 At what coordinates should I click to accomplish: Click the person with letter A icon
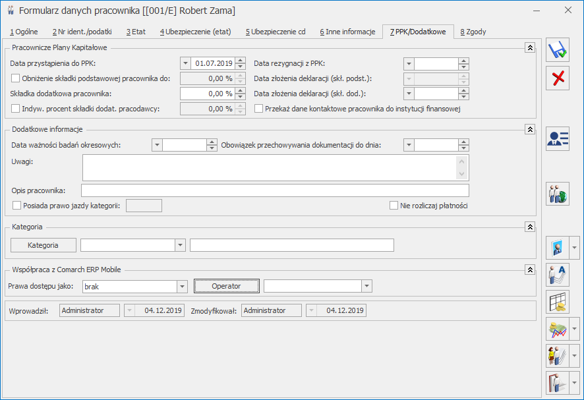point(558,274)
